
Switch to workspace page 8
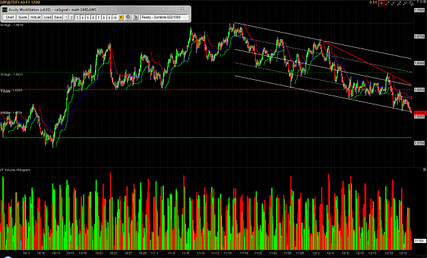(x=104, y=18)
